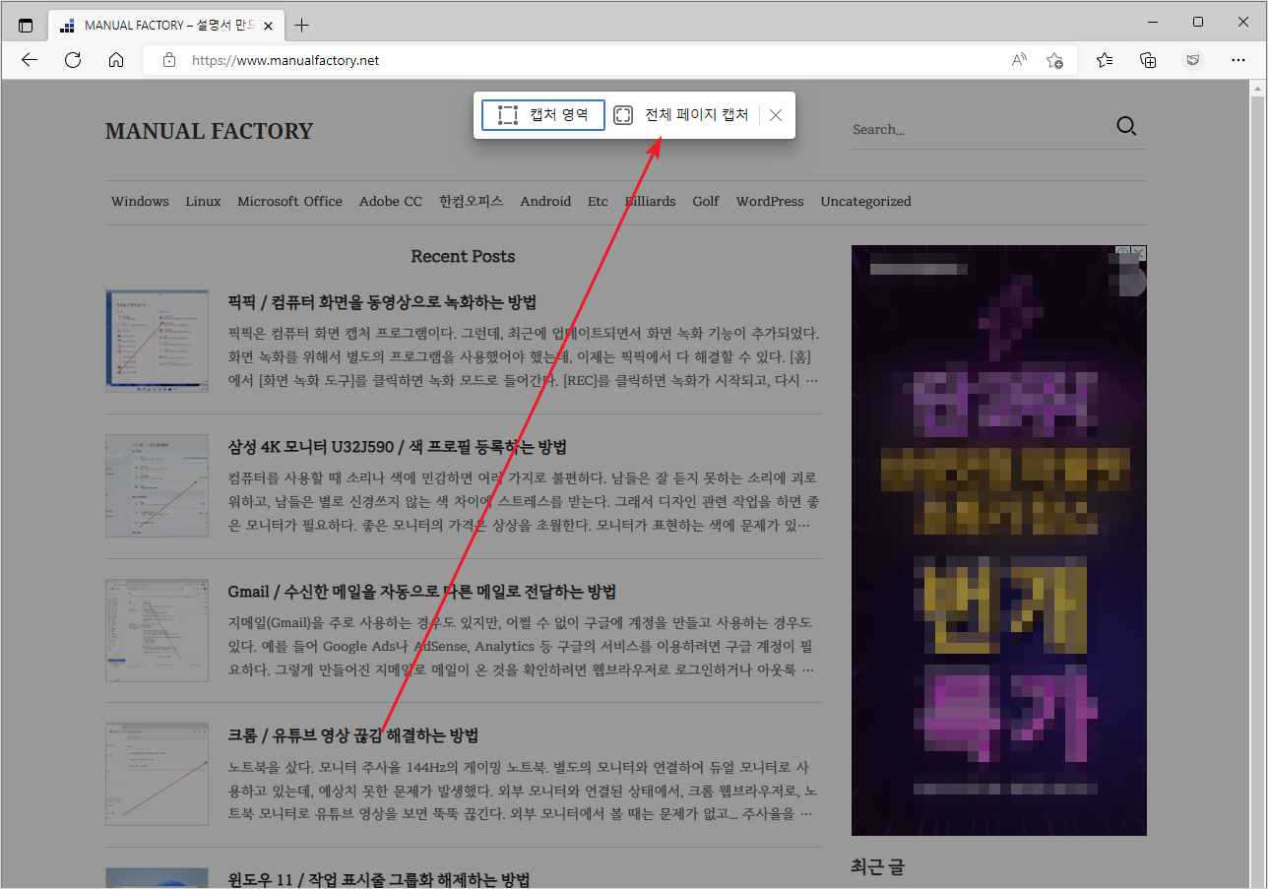Open the Uncategorized category menu

pos(865,201)
